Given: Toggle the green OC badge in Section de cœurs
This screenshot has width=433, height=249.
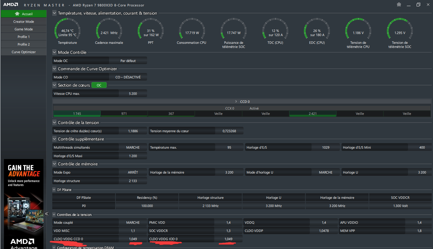Looking at the screenshot, I should (x=99, y=85).
